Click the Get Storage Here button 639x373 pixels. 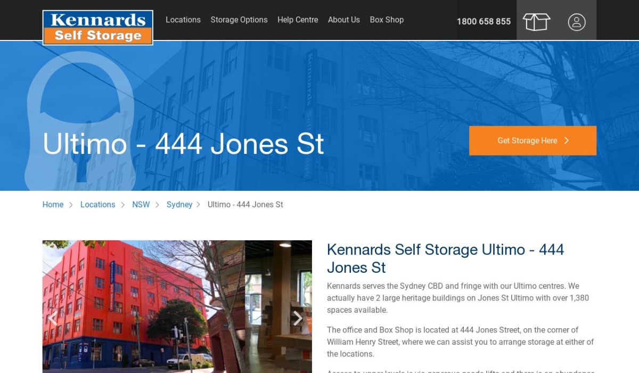pos(532,141)
